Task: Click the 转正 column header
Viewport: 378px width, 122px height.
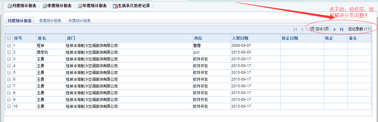Action: point(336,38)
